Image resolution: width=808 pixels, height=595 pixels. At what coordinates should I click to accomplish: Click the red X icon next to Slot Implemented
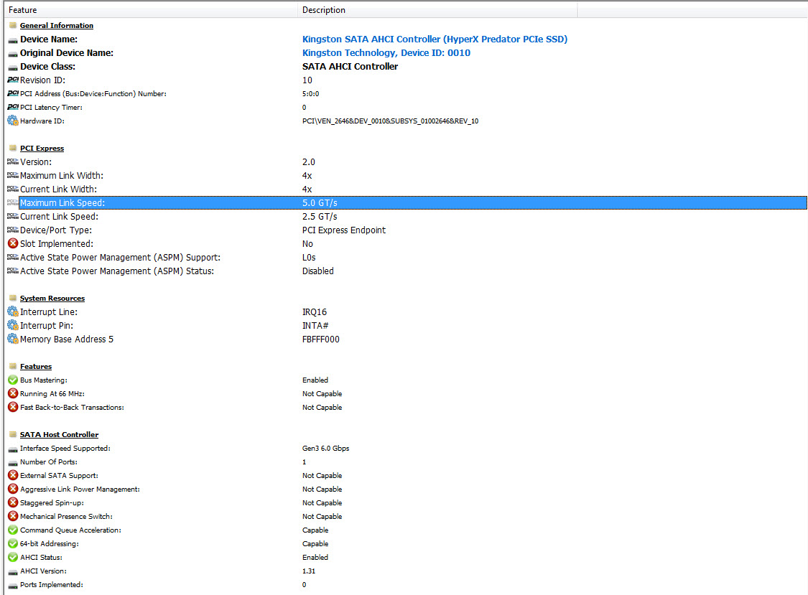point(13,243)
